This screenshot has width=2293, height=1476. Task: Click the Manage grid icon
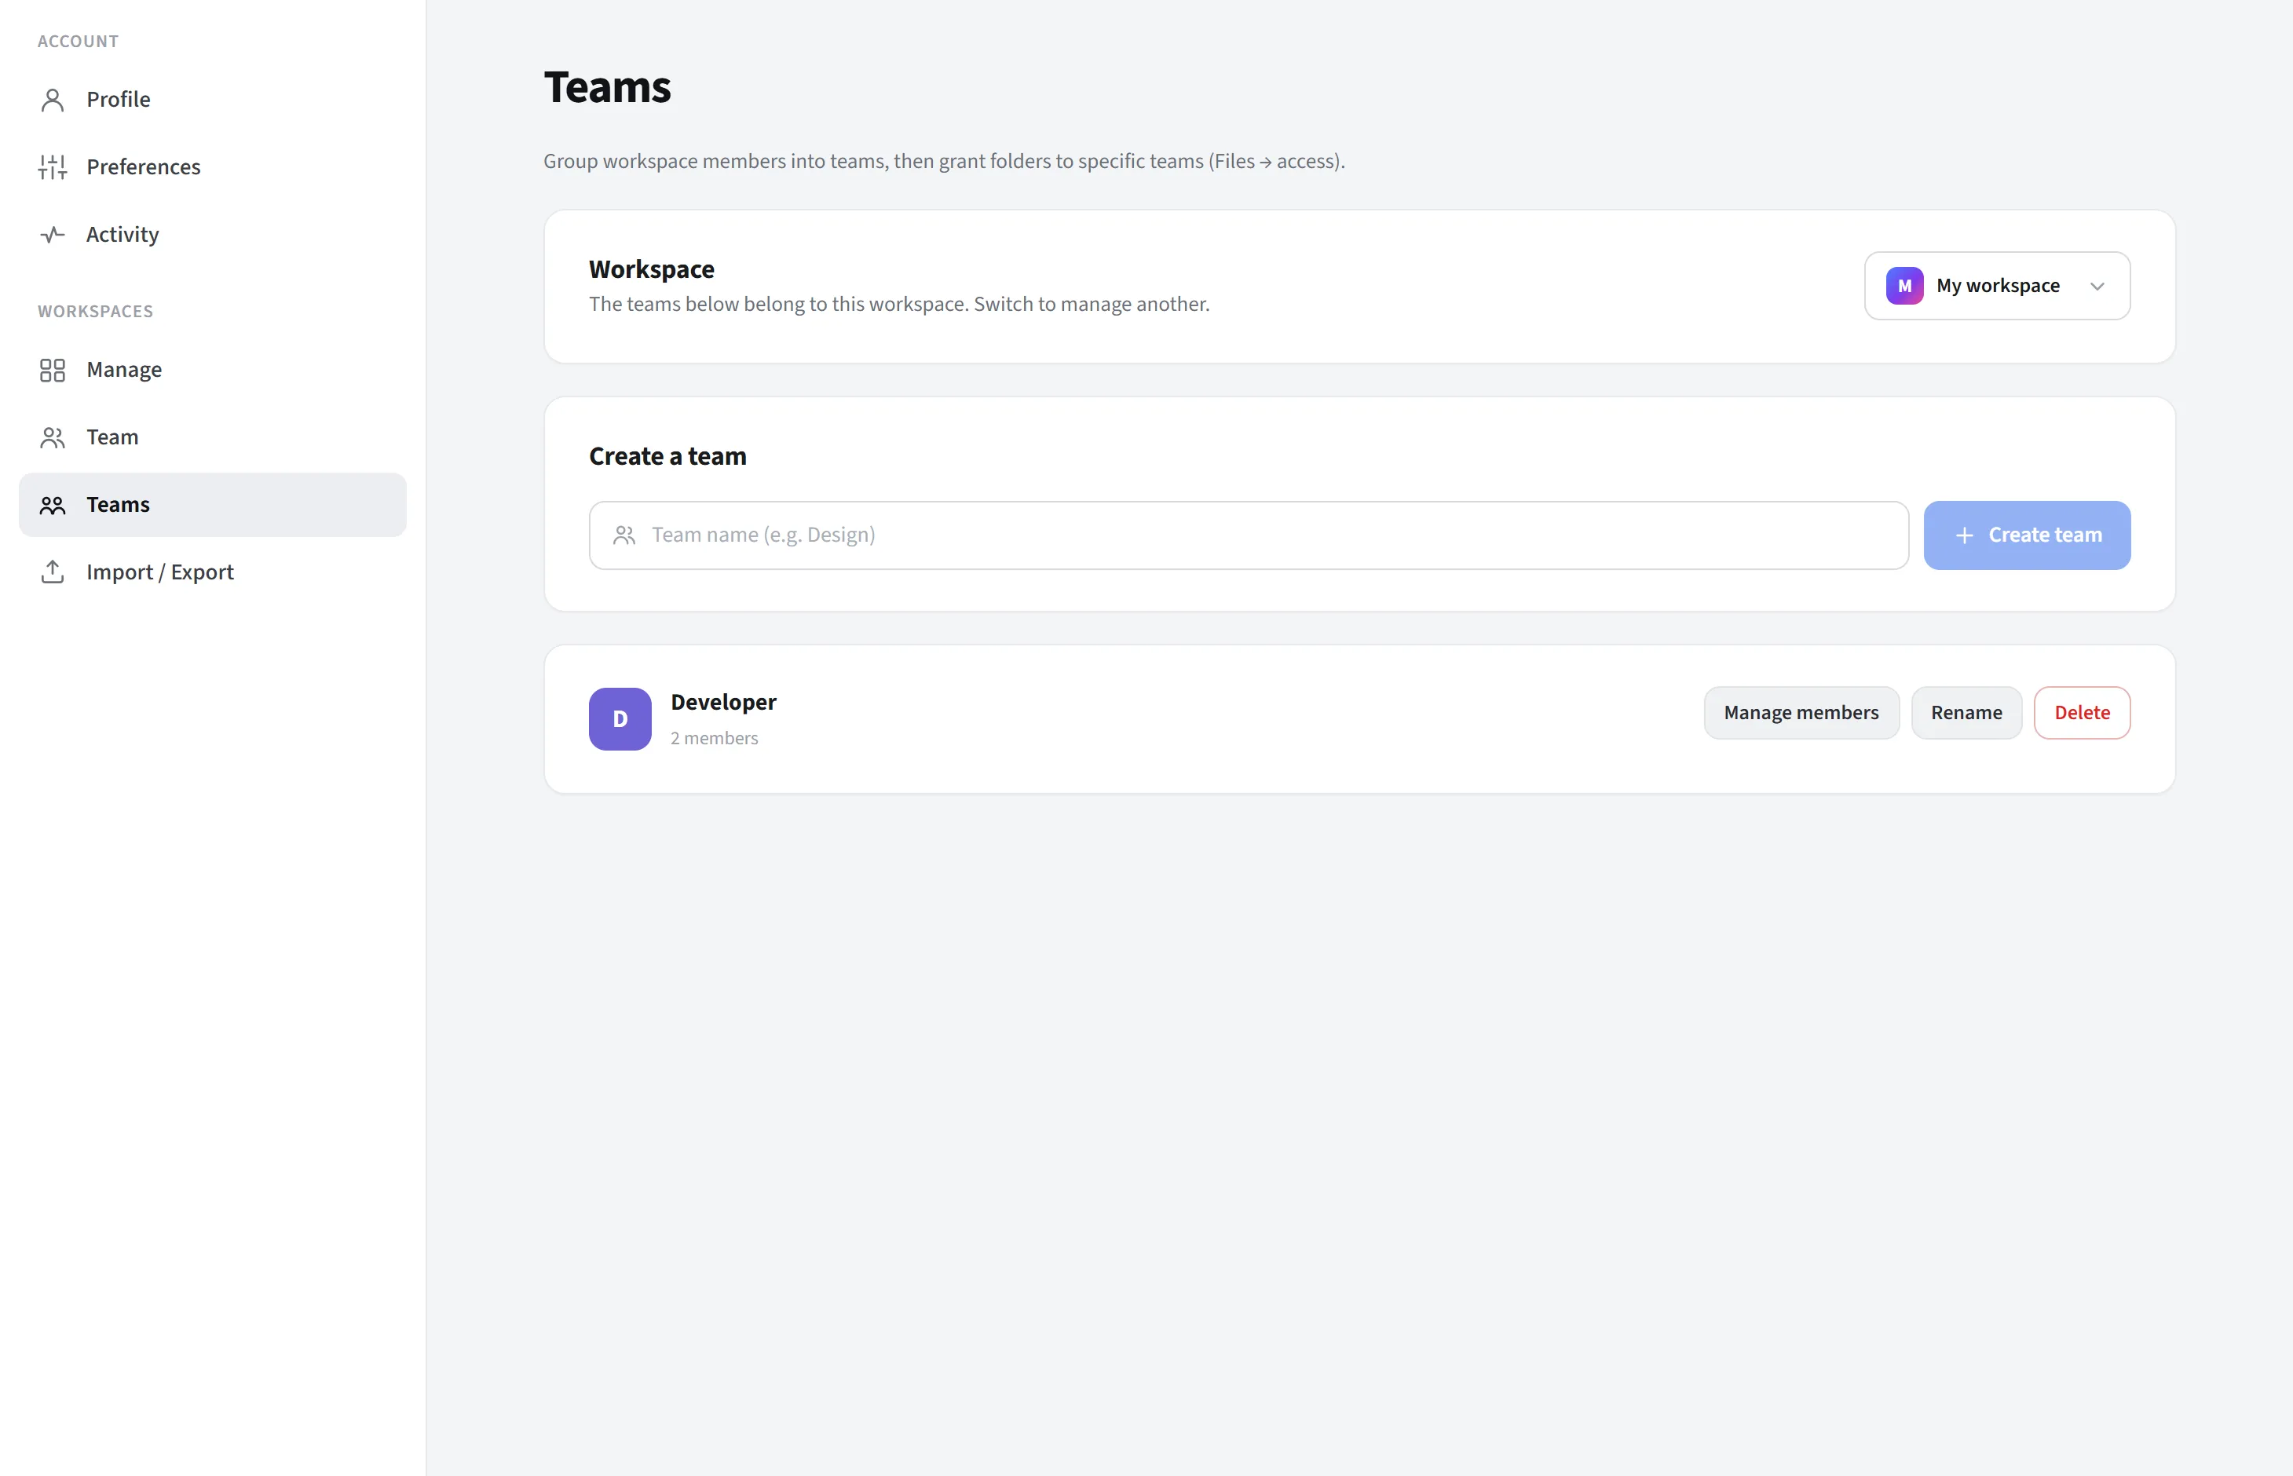53,370
